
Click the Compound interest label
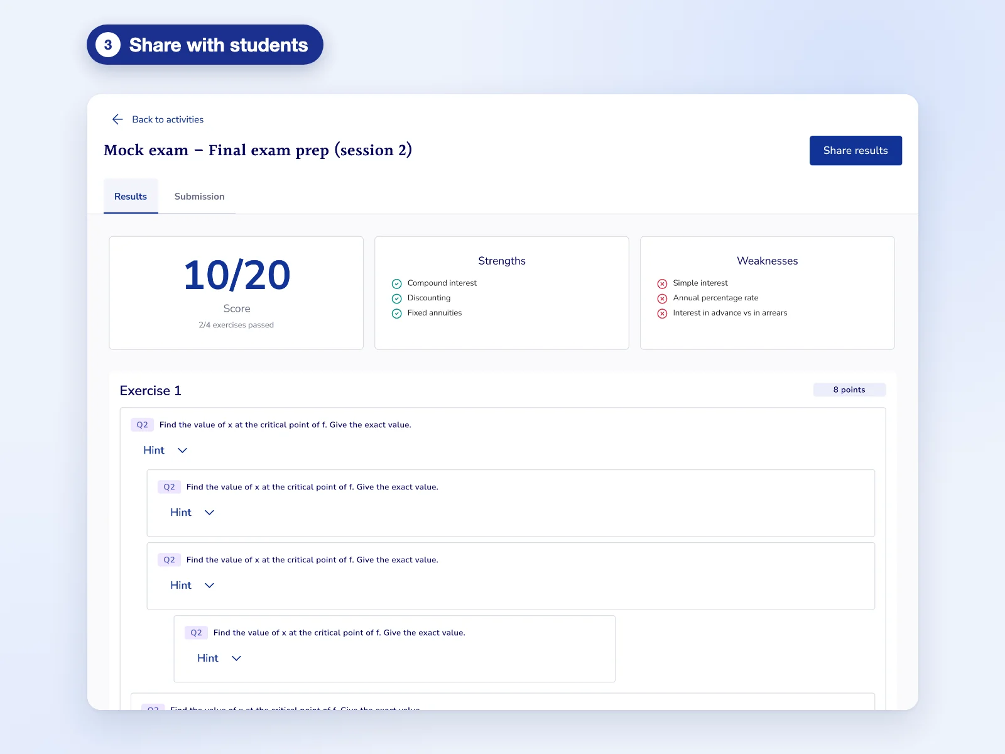coord(442,283)
